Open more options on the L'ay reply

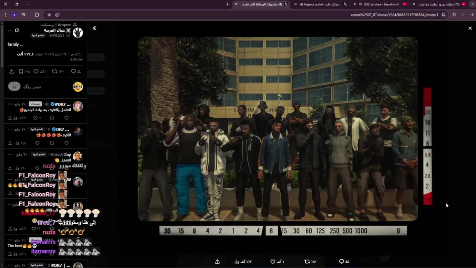10,154
